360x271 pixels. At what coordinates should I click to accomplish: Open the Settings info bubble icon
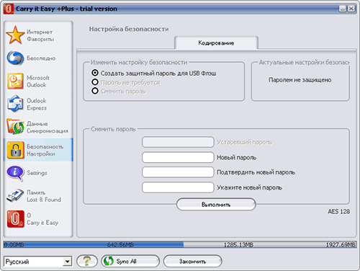(x=15, y=173)
